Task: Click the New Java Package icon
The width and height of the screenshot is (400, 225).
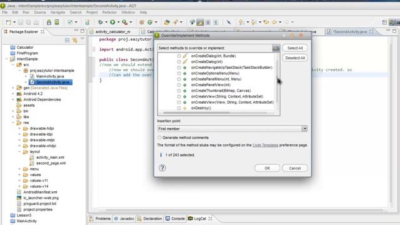Action: (142, 22)
